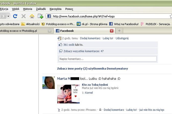The width and height of the screenshot is (172, 114).
Task: Switch to the Fotoblog exoexo tab
Action: [x=24, y=31]
